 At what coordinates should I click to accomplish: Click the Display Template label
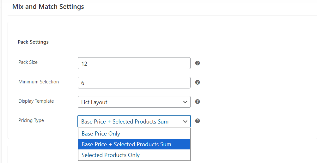36,101
